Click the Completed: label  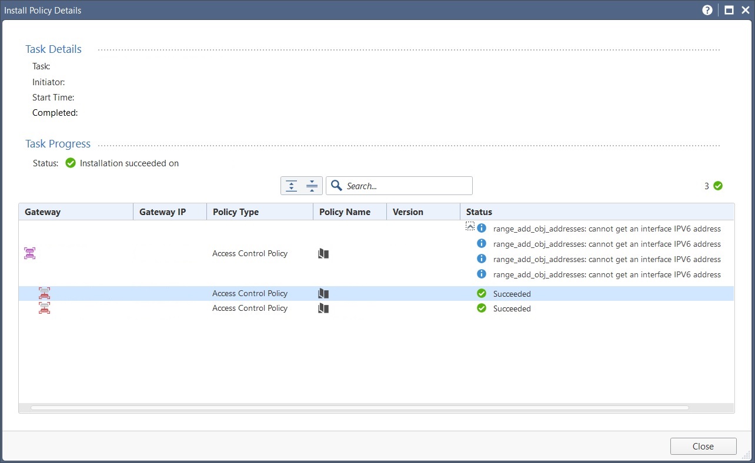coord(55,113)
